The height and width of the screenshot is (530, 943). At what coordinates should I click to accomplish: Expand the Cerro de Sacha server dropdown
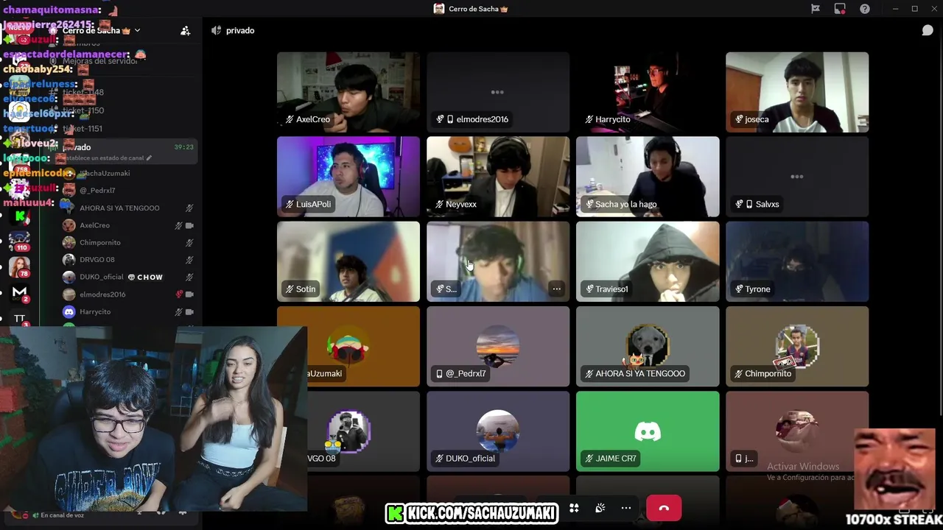click(137, 30)
